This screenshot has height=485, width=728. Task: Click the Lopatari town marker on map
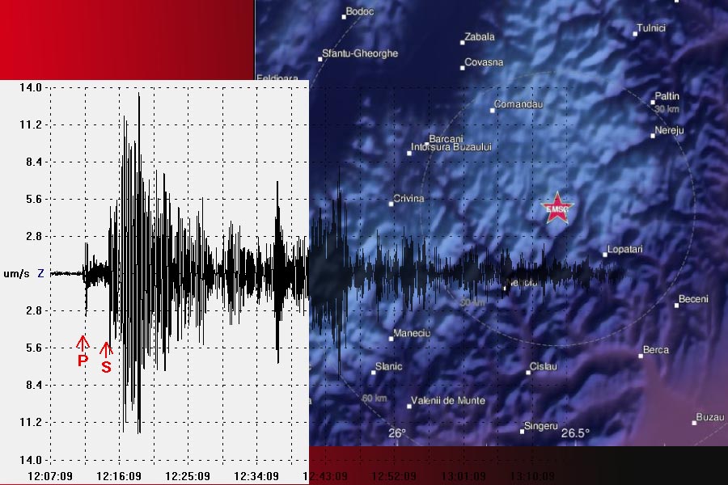pyautogui.click(x=605, y=255)
